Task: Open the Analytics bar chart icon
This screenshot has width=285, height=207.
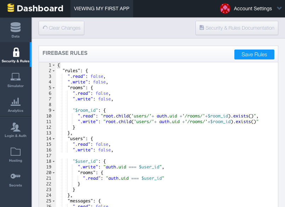Action: 16,102
